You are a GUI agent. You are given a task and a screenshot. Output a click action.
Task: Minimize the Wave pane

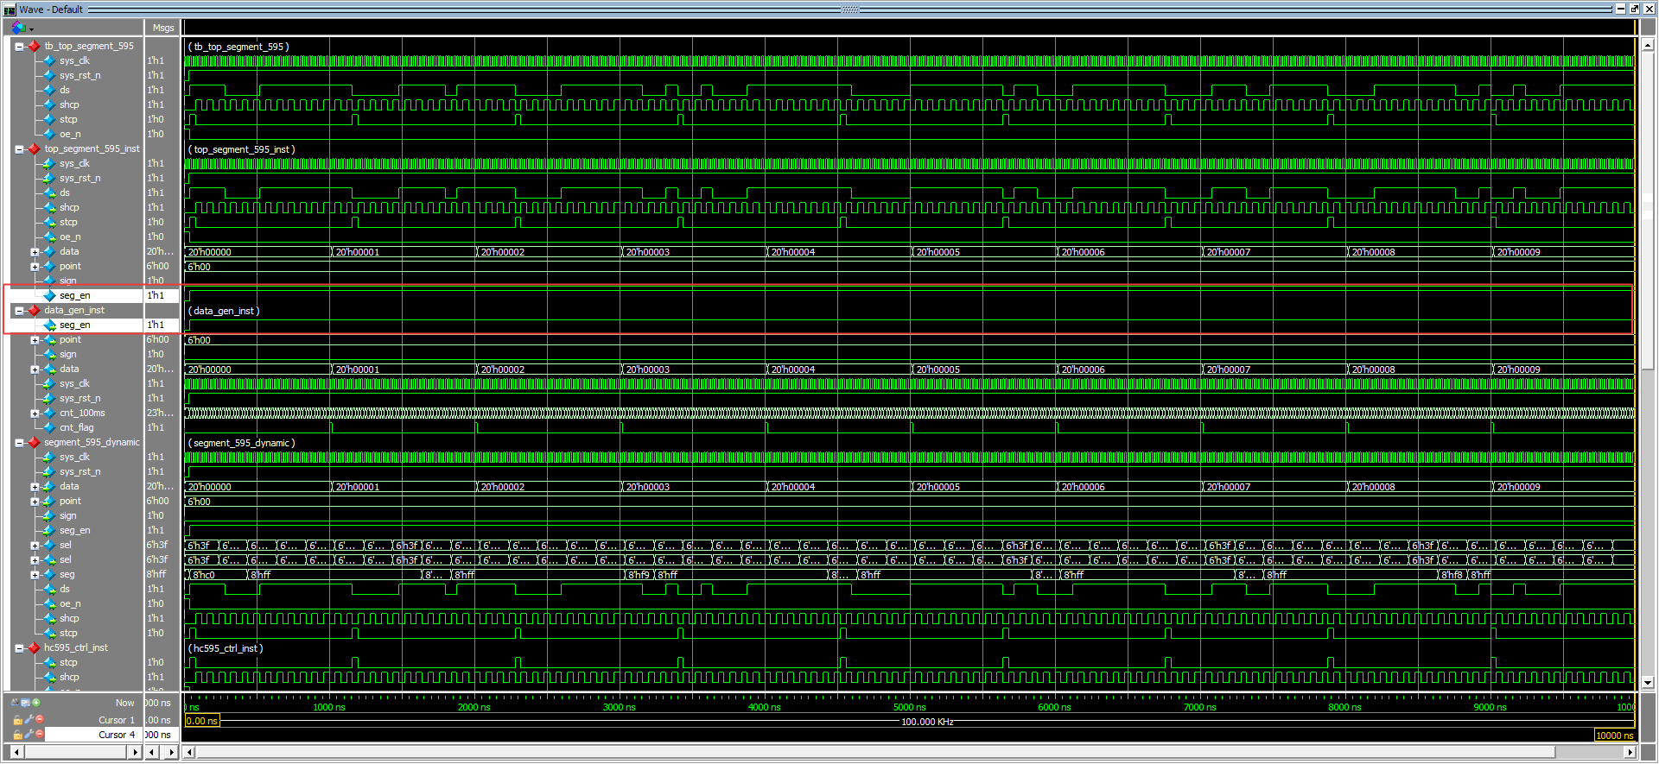click(1621, 9)
